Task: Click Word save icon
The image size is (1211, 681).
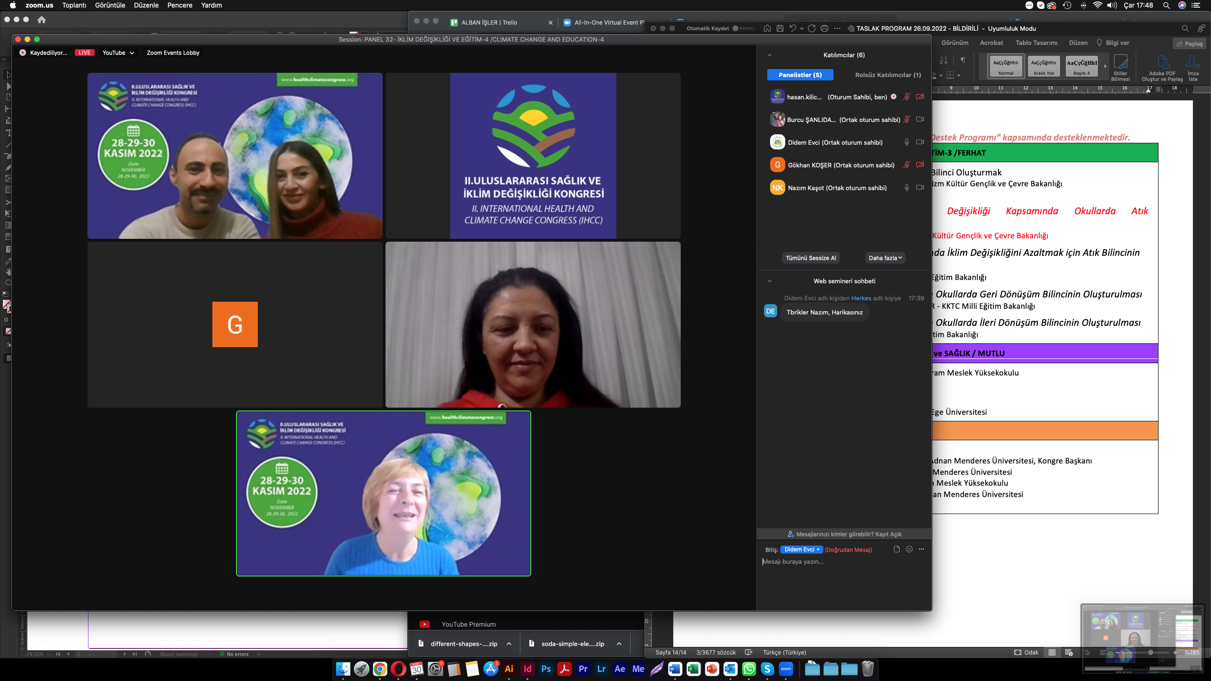Action: click(x=780, y=28)
